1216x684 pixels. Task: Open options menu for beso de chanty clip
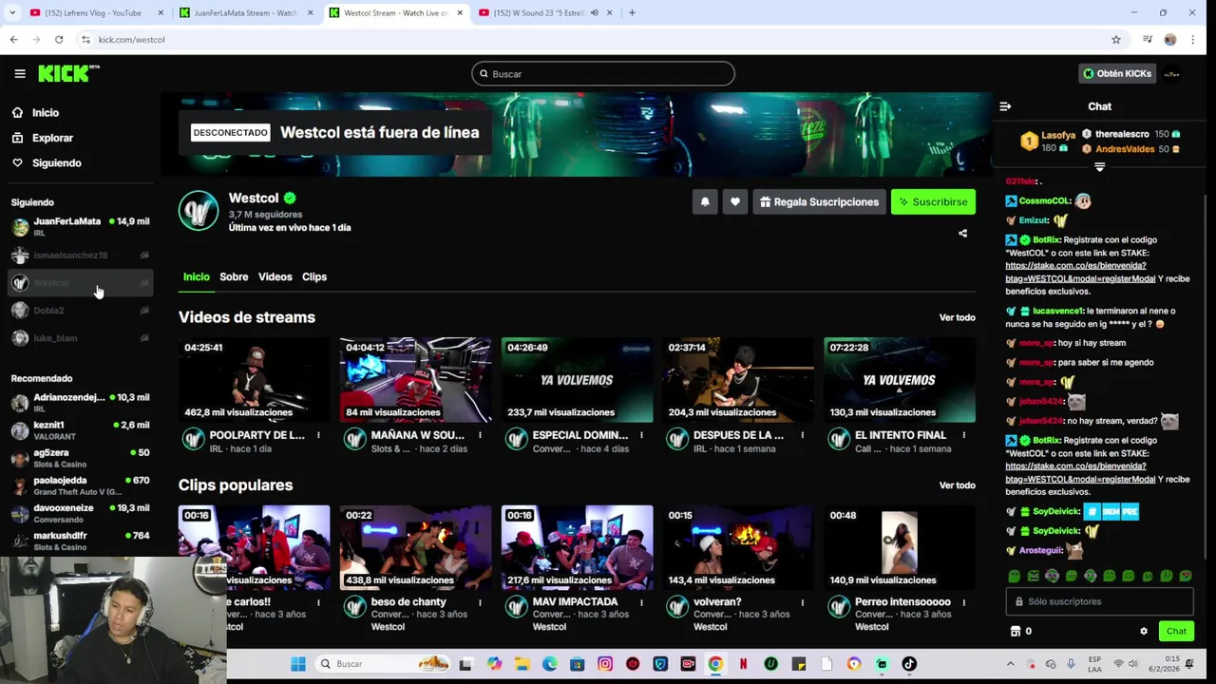(x=480, y=602)
